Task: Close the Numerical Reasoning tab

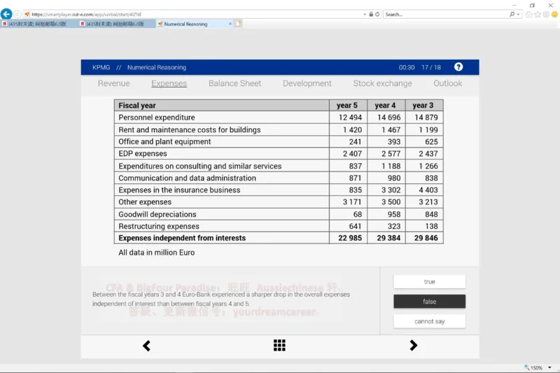Action: 230,24
